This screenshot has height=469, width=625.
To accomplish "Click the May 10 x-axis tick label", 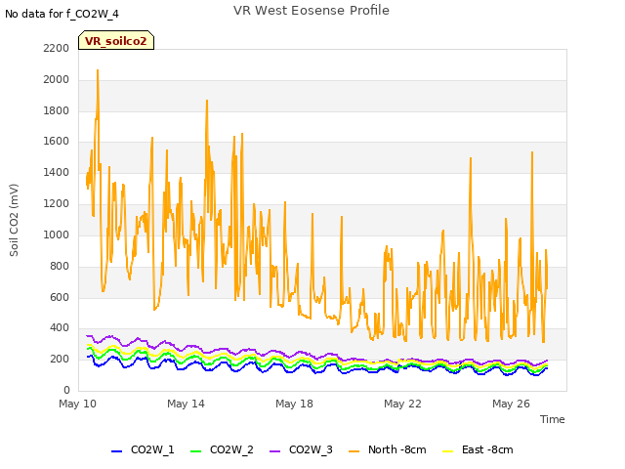I will pos(78,404).
